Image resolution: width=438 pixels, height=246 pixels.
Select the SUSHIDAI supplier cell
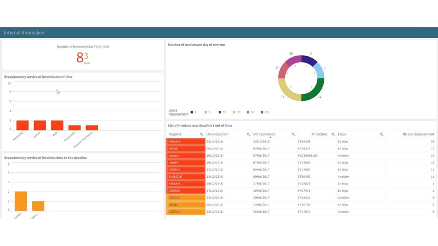tap(185, 177)
